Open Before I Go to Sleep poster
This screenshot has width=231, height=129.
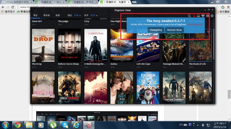pyautogui.click(x=69, y=45)
